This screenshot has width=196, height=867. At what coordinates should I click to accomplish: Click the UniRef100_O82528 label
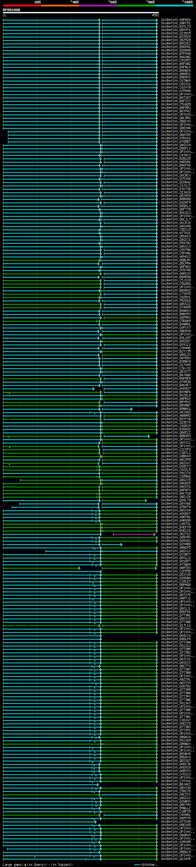(x=176, y=40)
